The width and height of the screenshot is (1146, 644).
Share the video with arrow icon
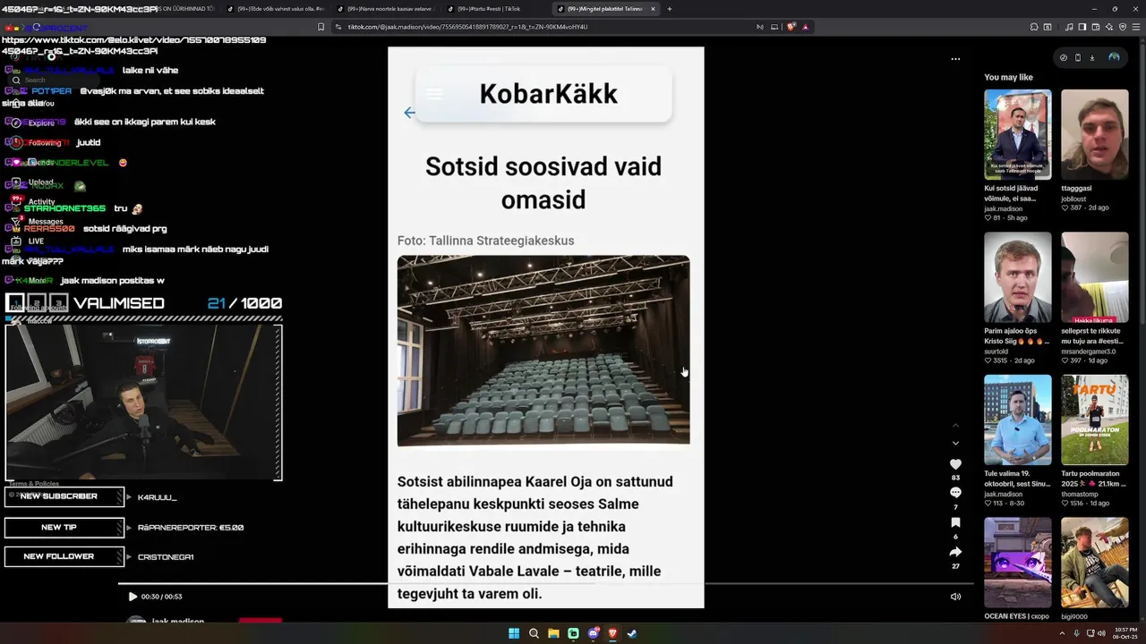[x=955, y=552]
